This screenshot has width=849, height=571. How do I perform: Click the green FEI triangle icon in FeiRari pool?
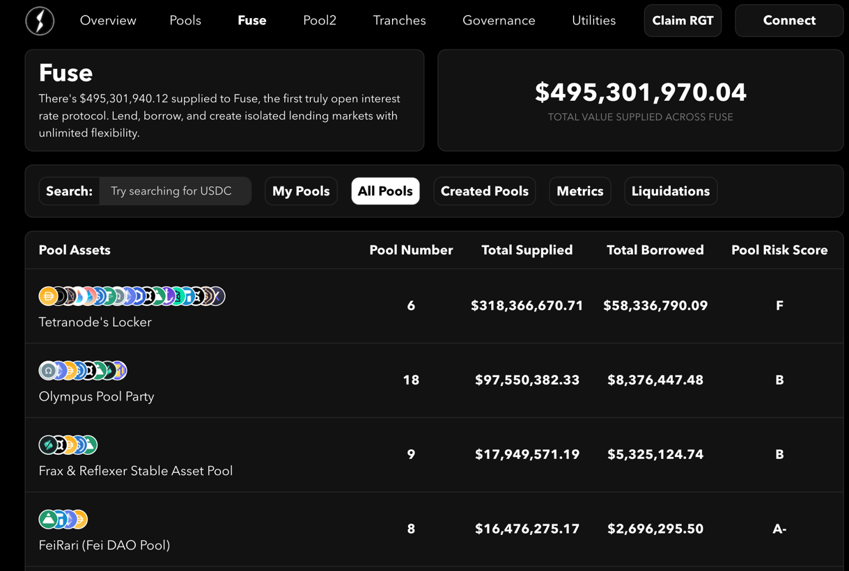tap(48, 520)
